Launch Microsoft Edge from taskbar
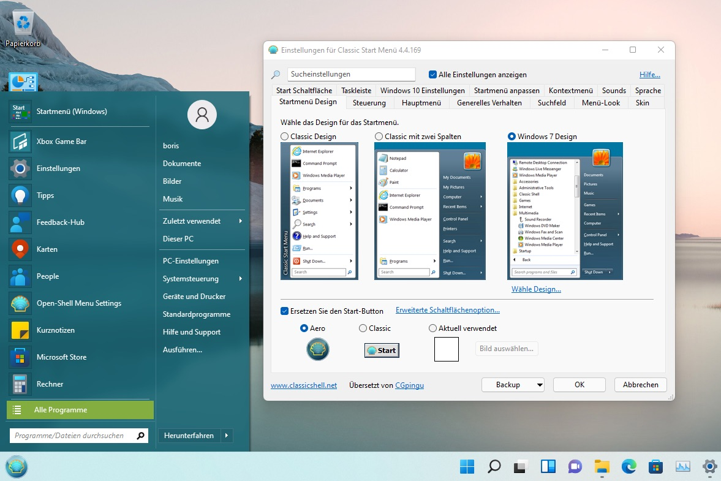This screenshot has width=721, height=481. pyautogui.click(x=629, y=467)
